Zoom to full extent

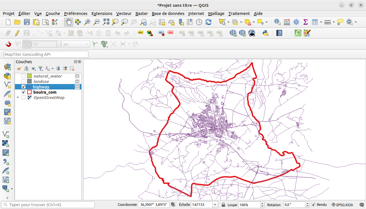click(106, 22)
